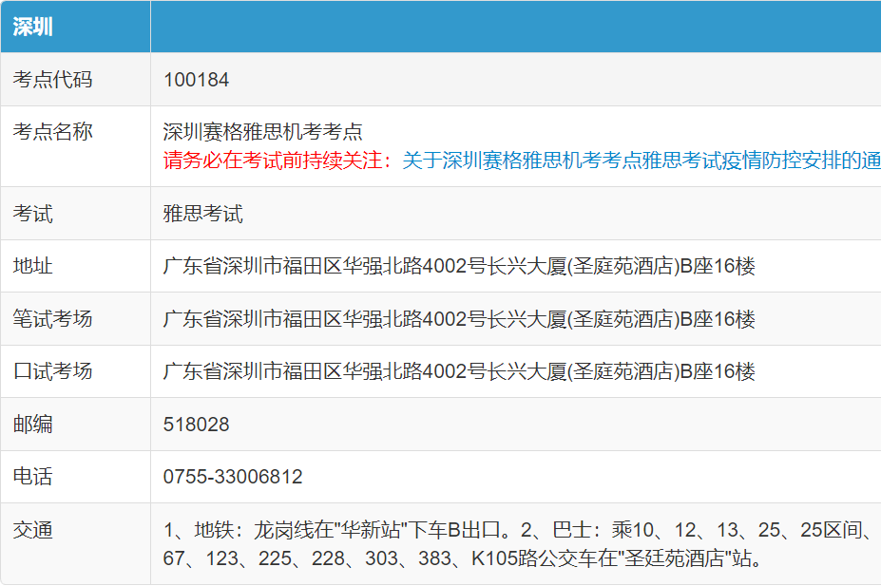Click the 口试考场 row label
881x586 pixels.
pyautogui.click(x=52, y=371)
